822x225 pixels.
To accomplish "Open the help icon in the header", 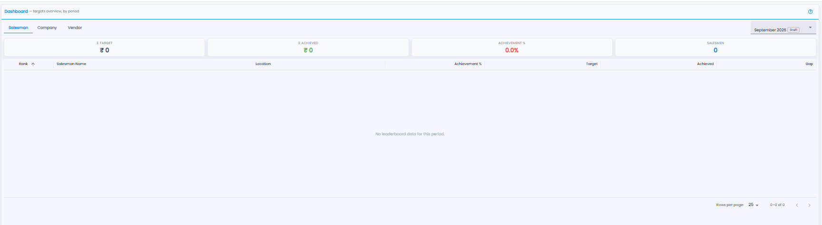I will [810, 12].
